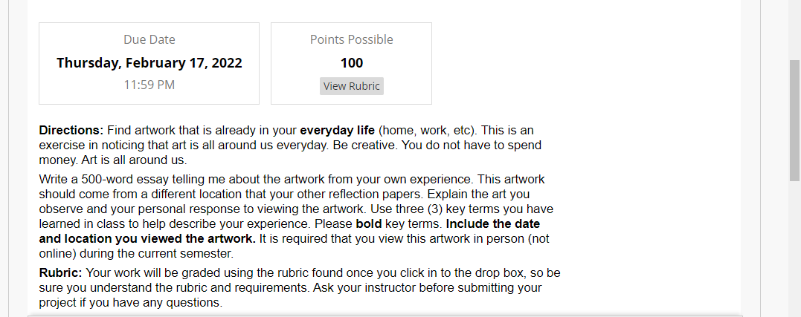Click 'Write a 500-word essay' sentence
This screenshot has width=801, height=317.
(97, 180)
